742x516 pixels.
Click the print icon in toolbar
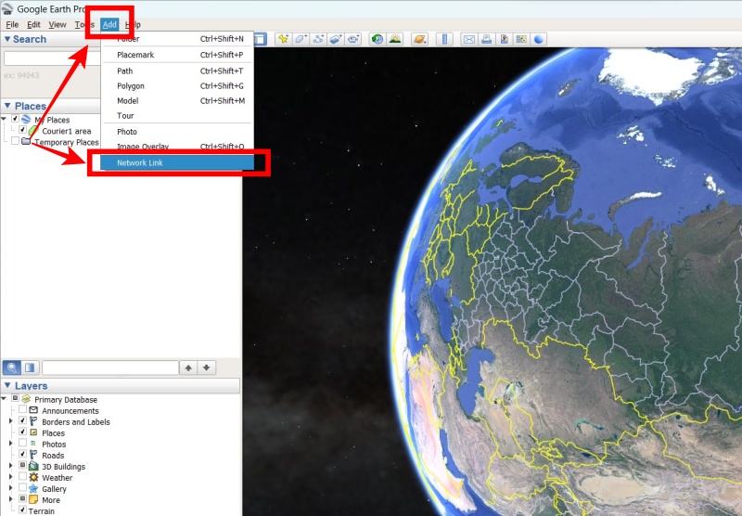(486, 39)
